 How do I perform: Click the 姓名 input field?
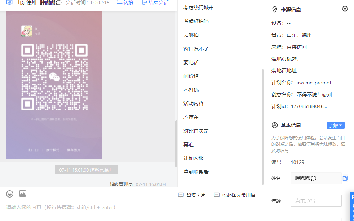tap(316, 178)
